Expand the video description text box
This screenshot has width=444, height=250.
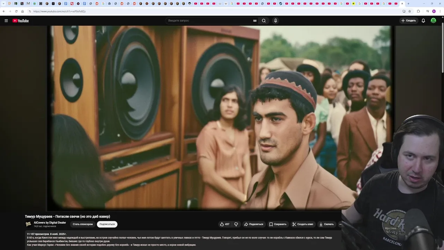pos(183,240)
